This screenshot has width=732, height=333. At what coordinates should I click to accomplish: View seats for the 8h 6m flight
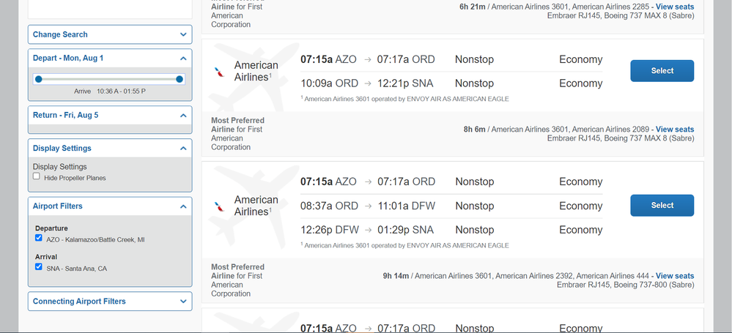click(x=675, y=130)
